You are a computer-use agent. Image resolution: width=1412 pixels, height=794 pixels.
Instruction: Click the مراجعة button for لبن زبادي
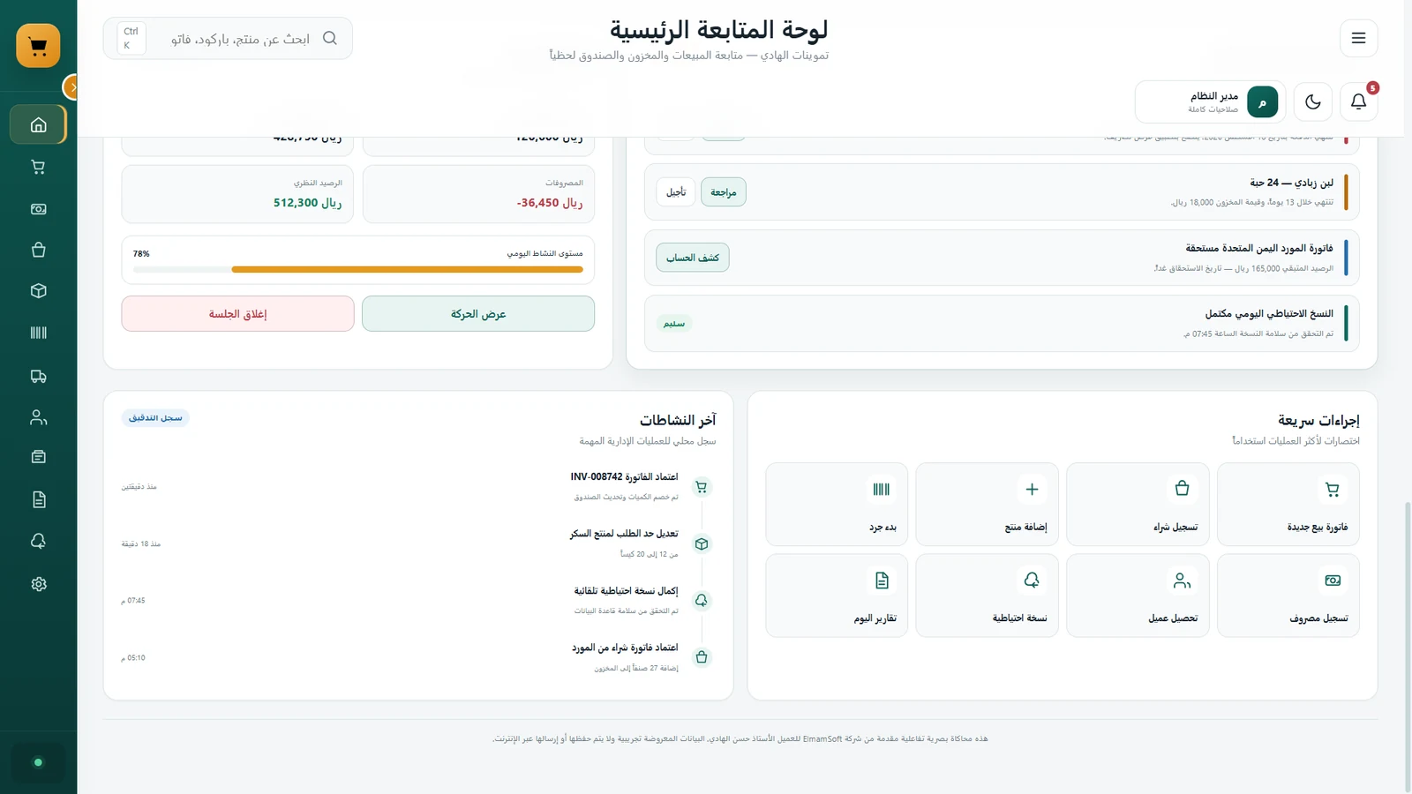pos(724,192)
